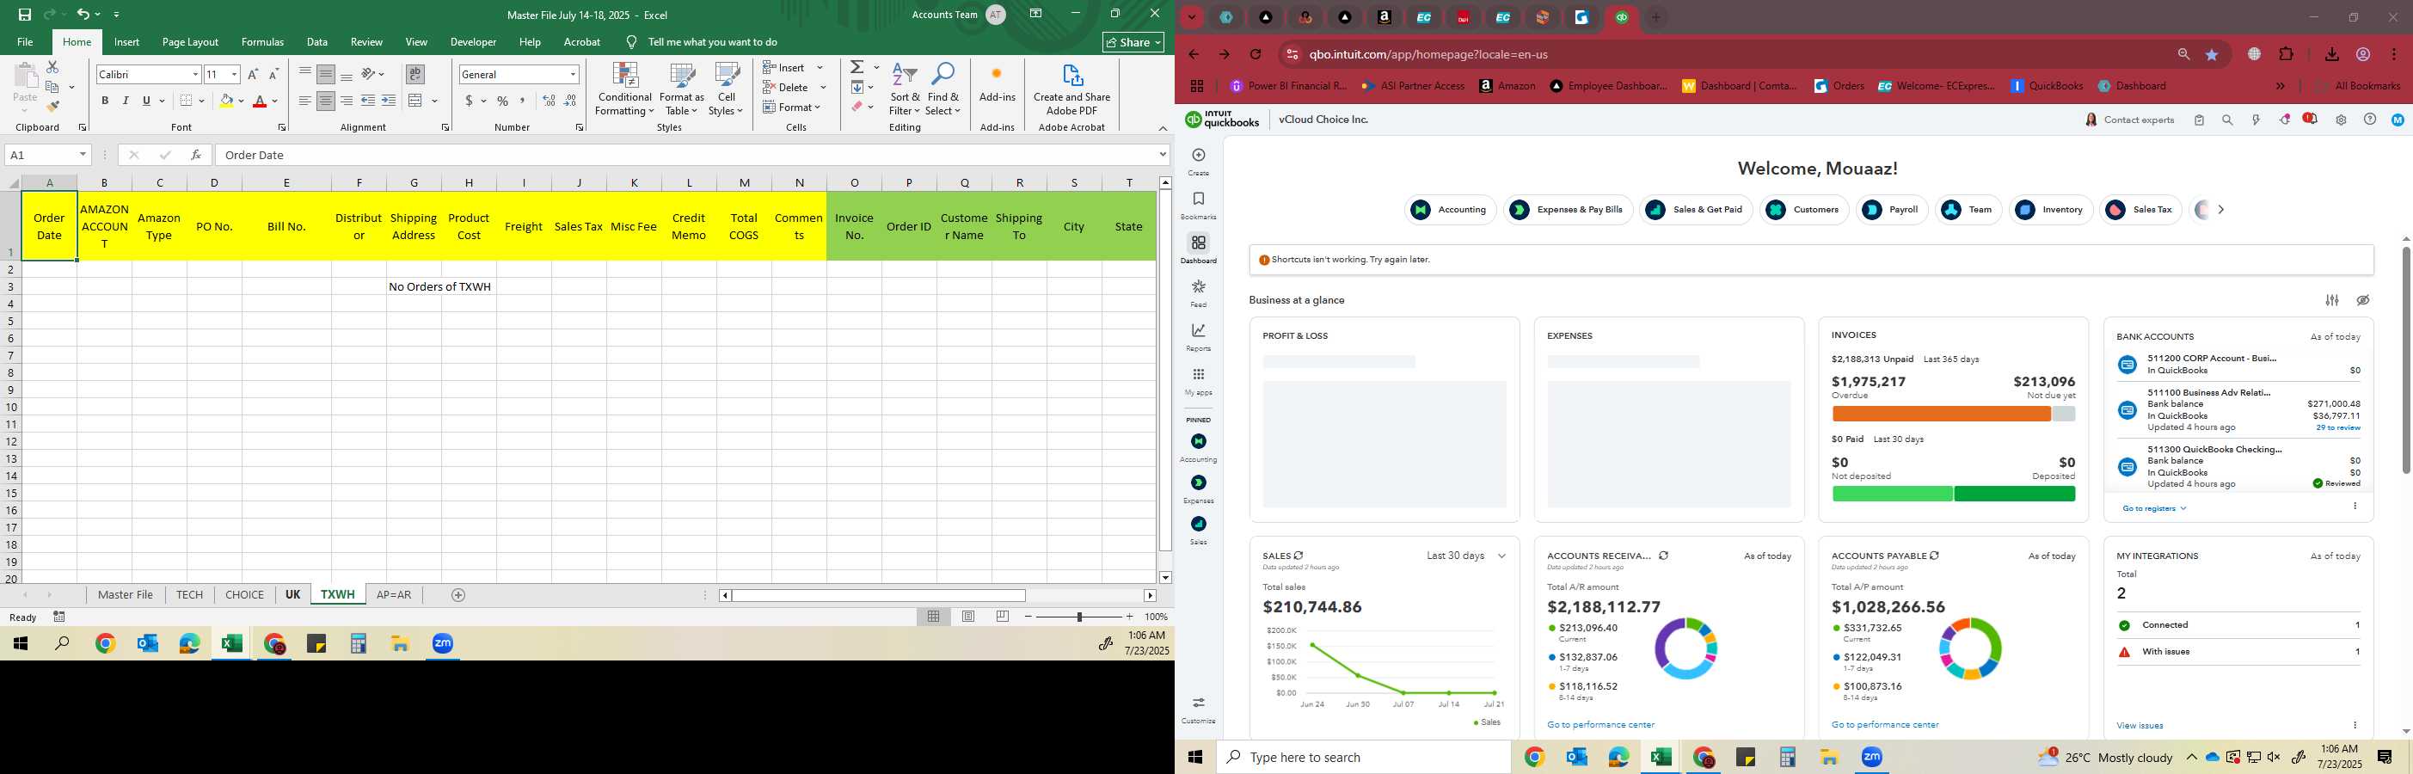The height and width of the screenshot is (774, 2413).
Task: Toggle Center alignment in Excel ribbon
Action: point(326,101)
